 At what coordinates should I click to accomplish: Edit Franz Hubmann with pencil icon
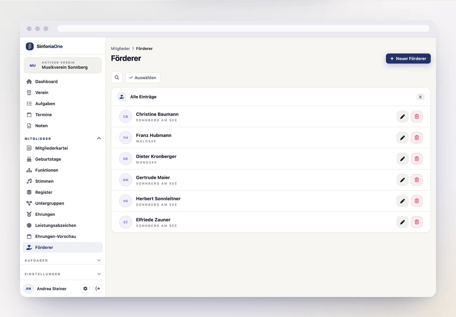coord(402,138)
